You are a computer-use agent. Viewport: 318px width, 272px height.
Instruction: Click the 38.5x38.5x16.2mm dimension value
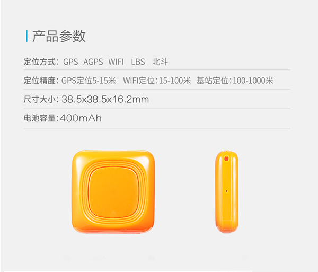(x=105, y=99)
